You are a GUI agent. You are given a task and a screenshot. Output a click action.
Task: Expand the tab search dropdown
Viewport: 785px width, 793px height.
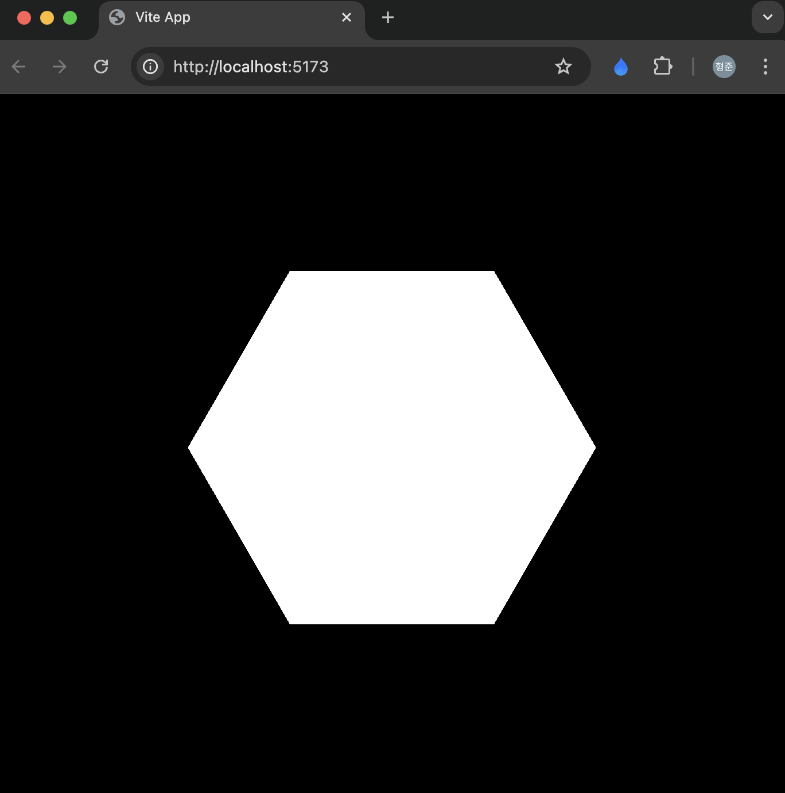pyautogui.click(x=768, y=17)
